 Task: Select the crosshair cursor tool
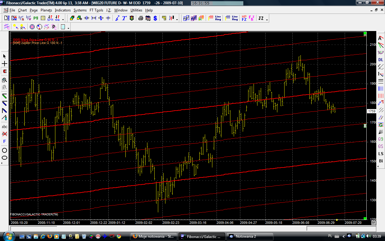5,64
